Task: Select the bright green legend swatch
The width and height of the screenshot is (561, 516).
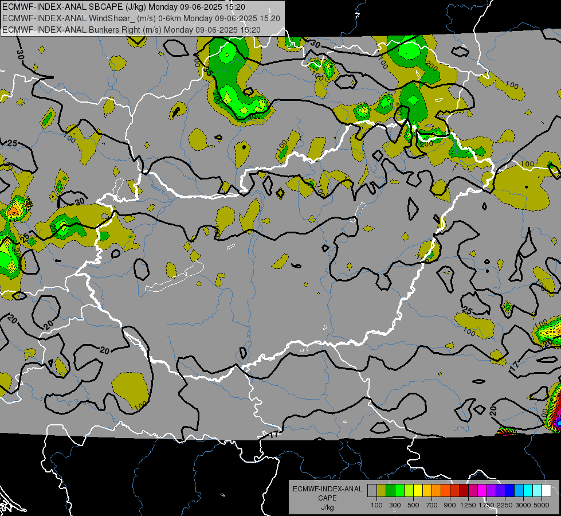Action: click(399, 491)
